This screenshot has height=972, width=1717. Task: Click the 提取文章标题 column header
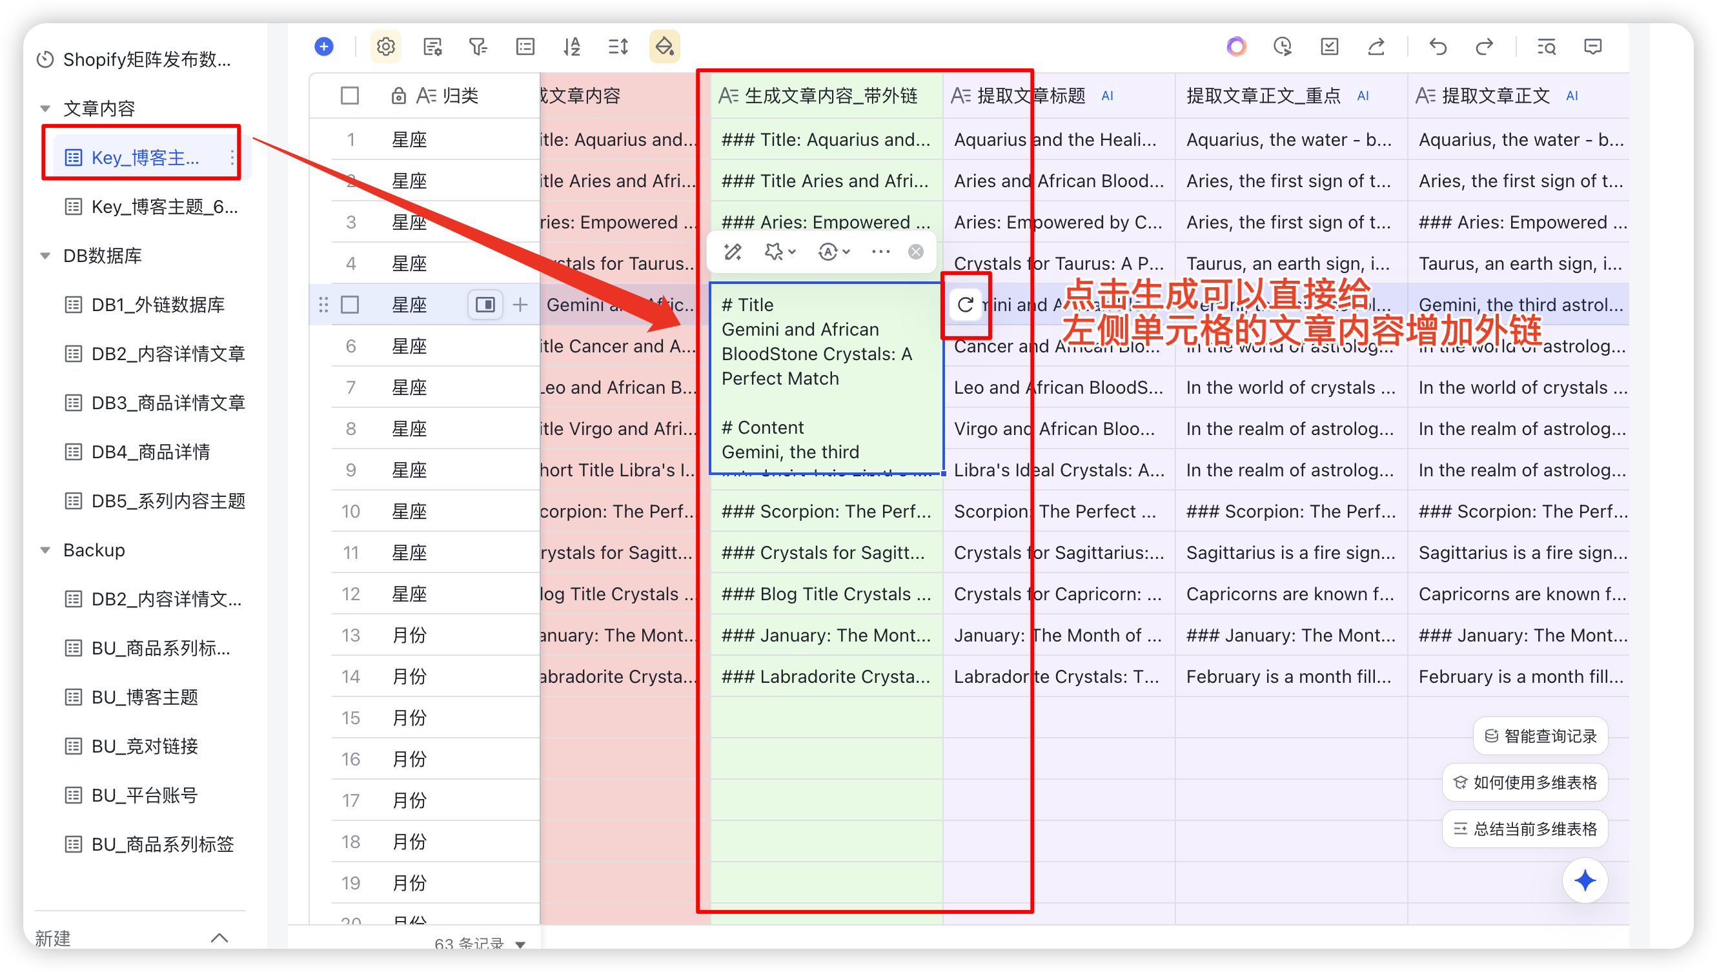click(x=1058, y=96)
